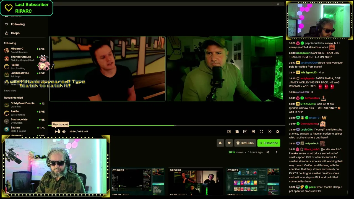Image resolution: width=354 pixels, height=199 pixels.
Task: Open the video thumbnail lasting 02:17:22
Action: coord(253,182)
